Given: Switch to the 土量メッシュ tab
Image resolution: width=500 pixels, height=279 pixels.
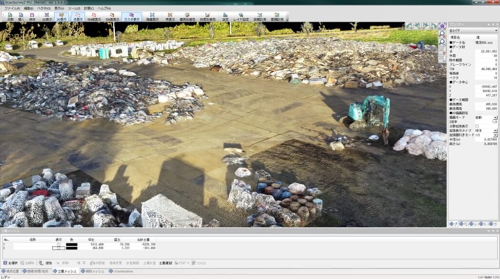Looking at the screenshot, I should point(65,271).
